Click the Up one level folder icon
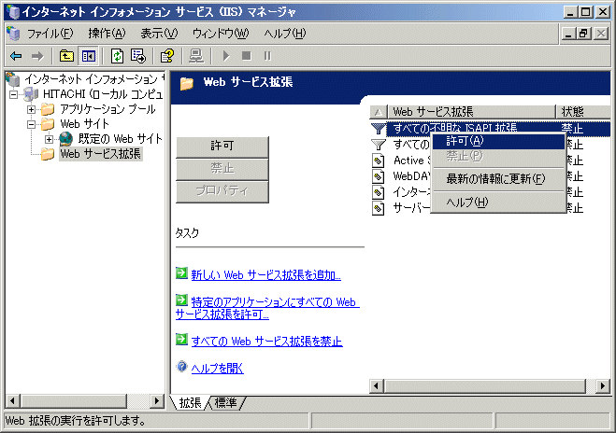The height and width of the screenshot is (433, 616). coord(66,56)
